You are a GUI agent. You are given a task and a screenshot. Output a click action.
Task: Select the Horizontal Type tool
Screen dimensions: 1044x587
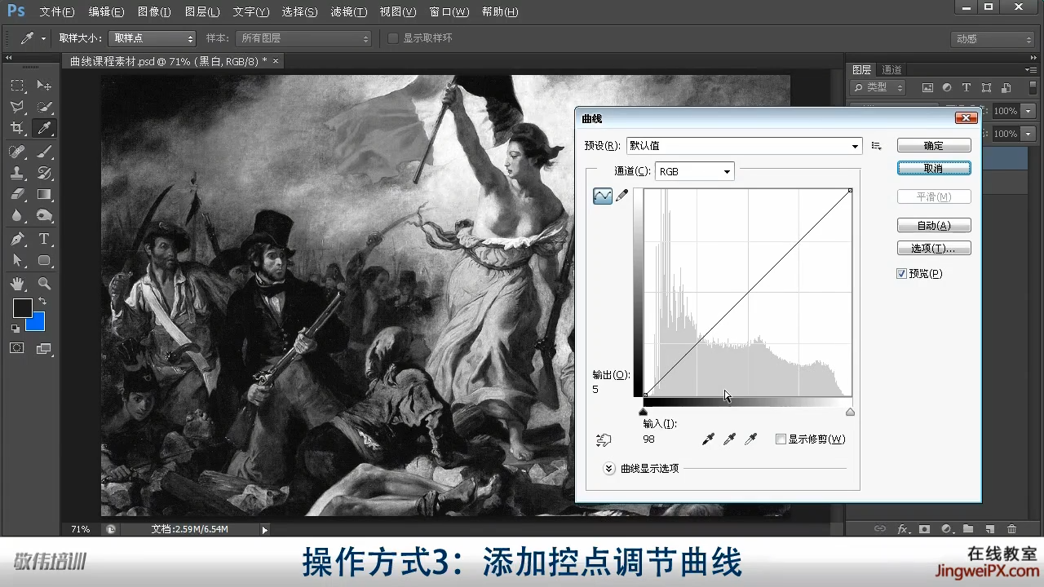pos(44,239)
